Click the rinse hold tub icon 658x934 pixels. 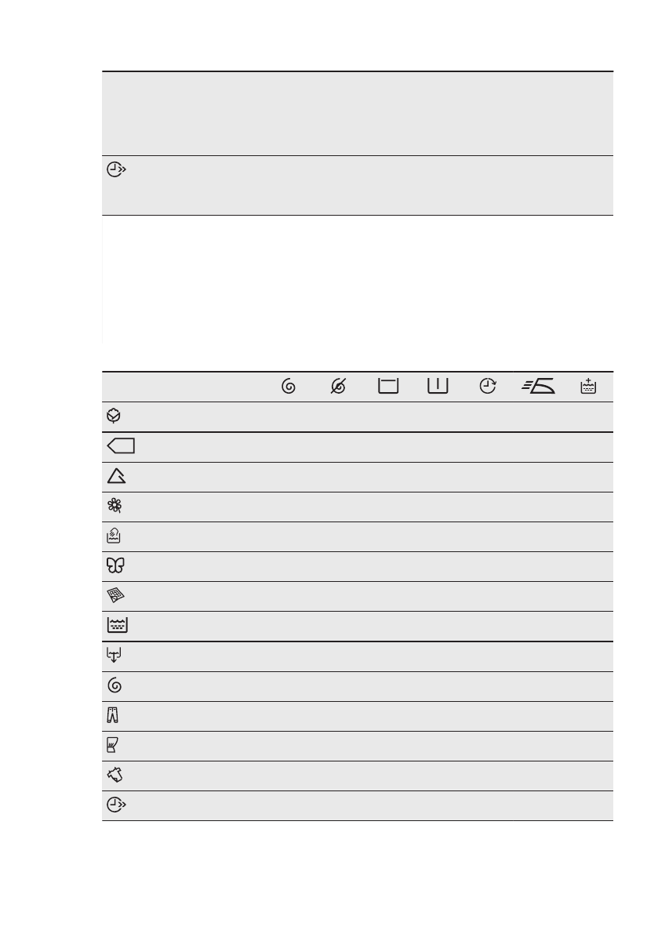coord(388,386)
